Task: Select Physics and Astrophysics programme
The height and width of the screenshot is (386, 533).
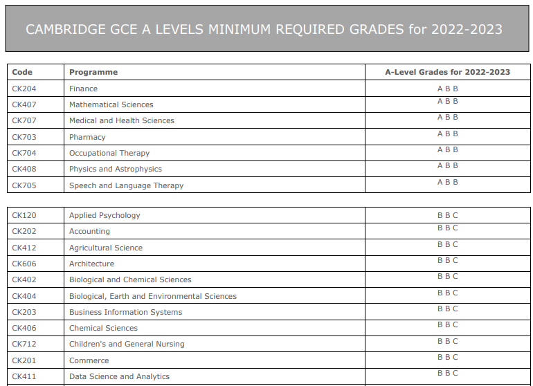Action: coord(116,169)
